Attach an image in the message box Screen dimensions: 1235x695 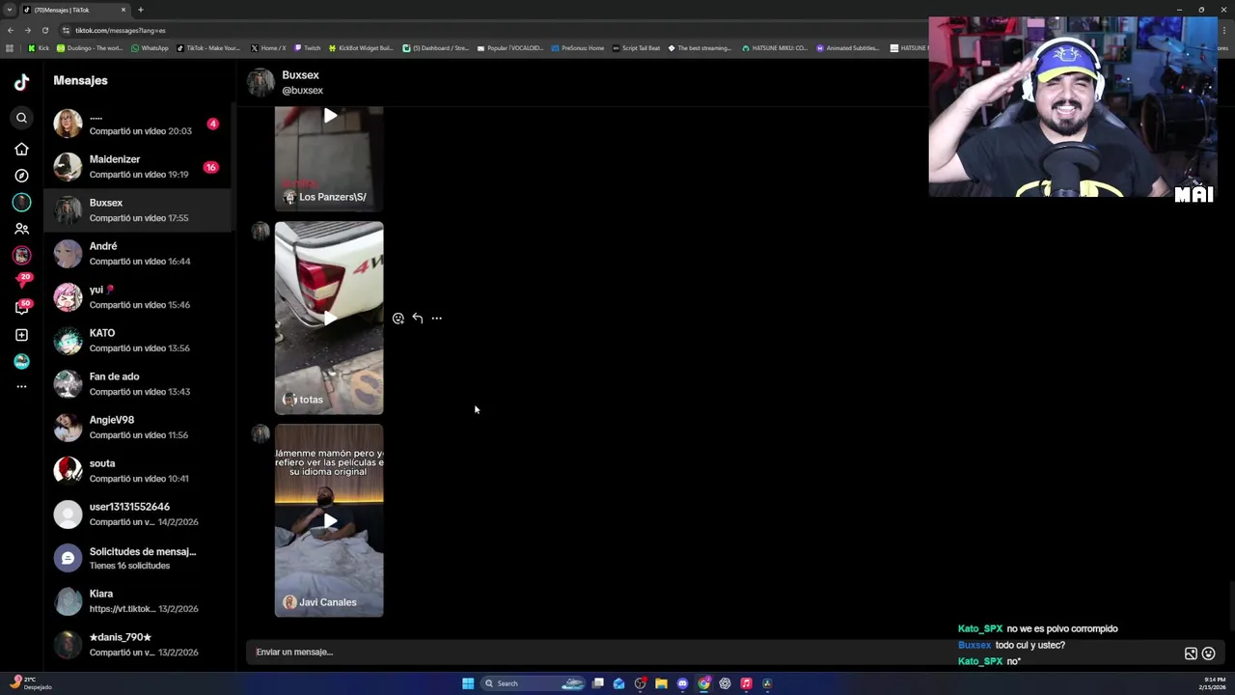(1191, 653)
